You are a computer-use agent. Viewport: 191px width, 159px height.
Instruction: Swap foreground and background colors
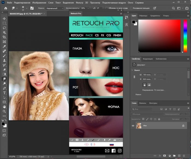[5, 120]
